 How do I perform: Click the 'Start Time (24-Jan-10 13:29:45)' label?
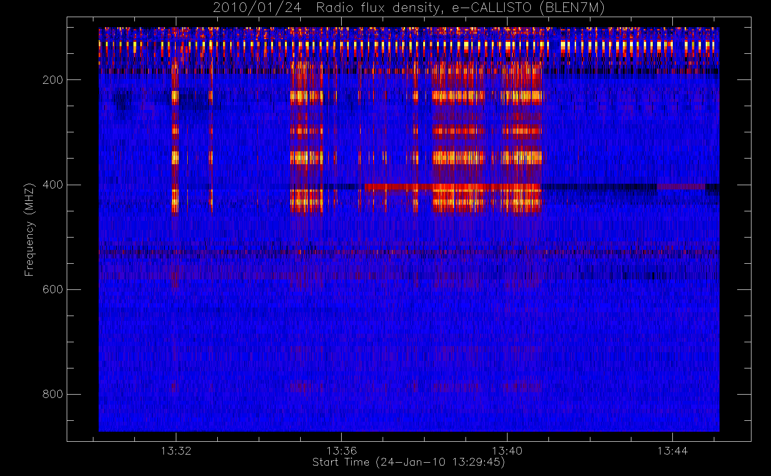(x=408, y=462)
